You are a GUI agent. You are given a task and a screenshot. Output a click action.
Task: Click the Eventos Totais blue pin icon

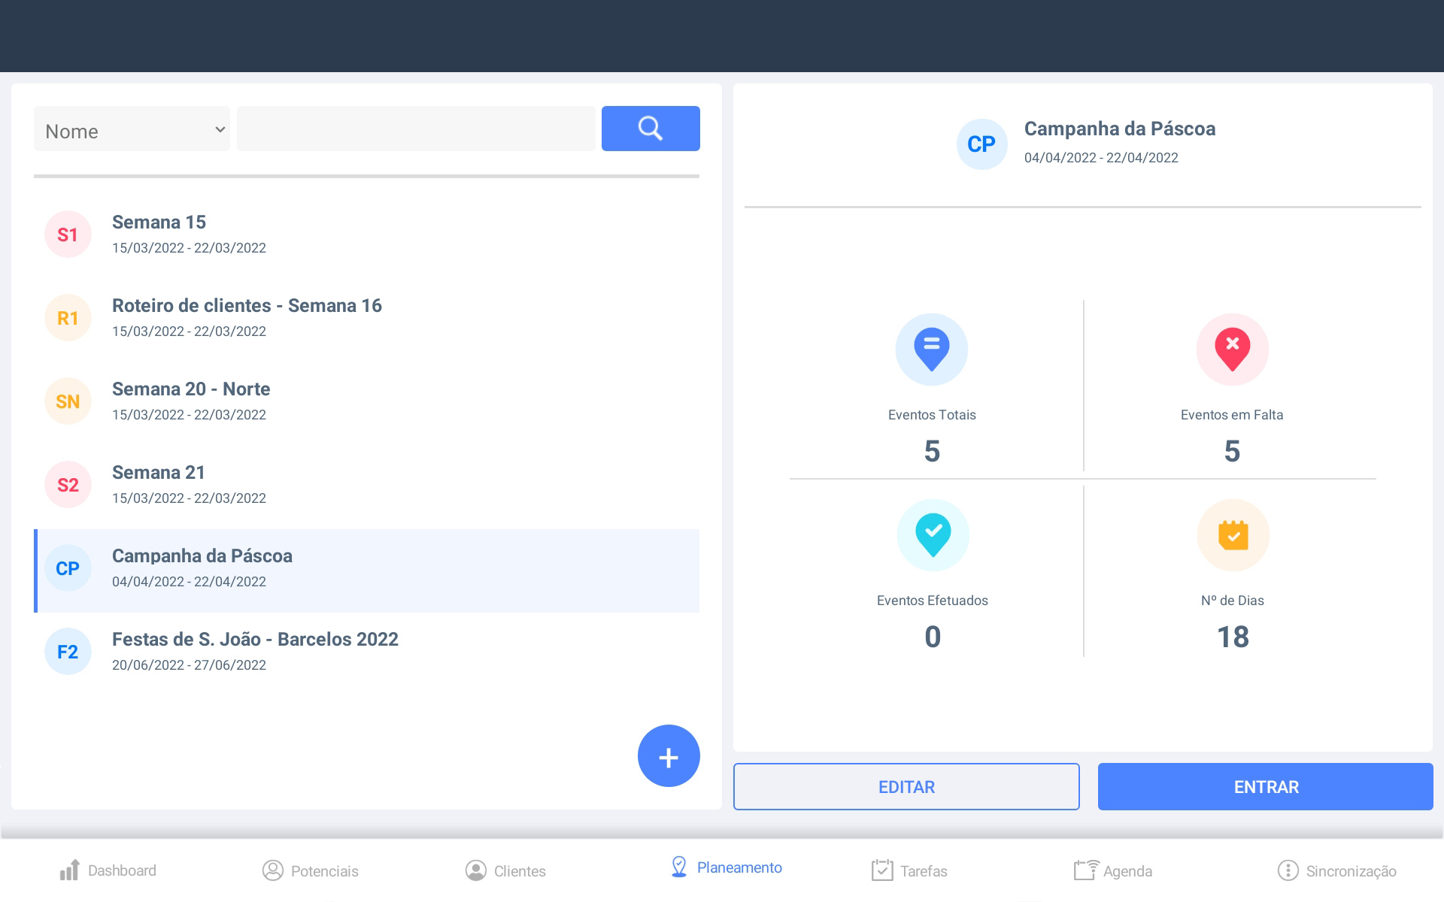(931, 350)
